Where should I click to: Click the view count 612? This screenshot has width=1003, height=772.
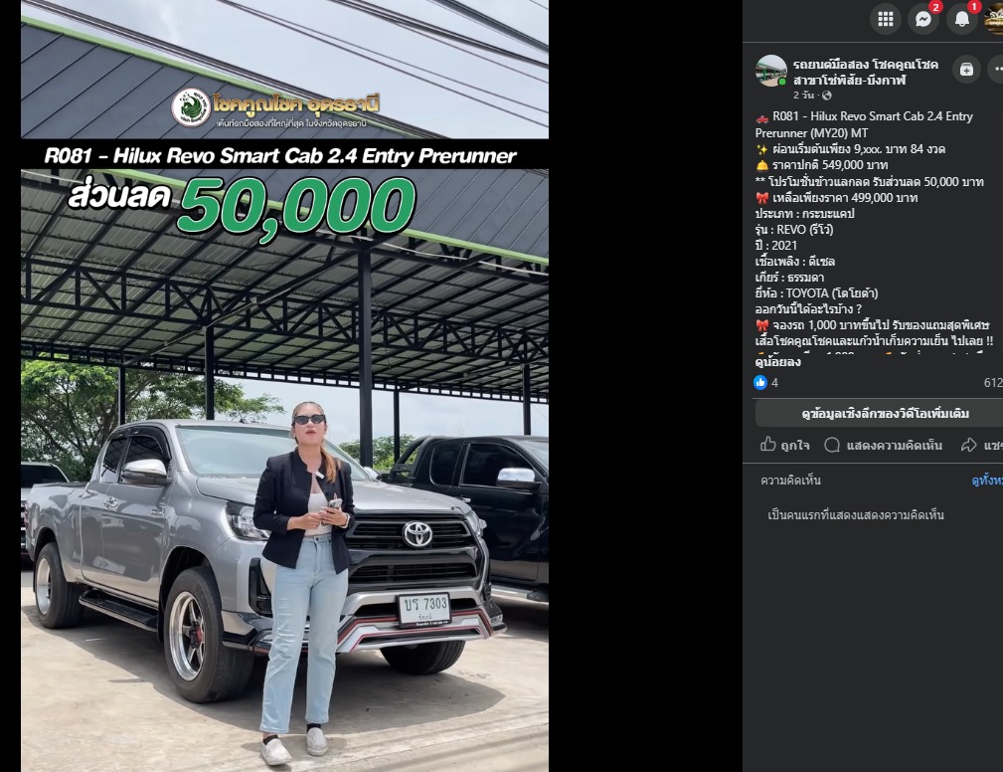pos(993,383)
